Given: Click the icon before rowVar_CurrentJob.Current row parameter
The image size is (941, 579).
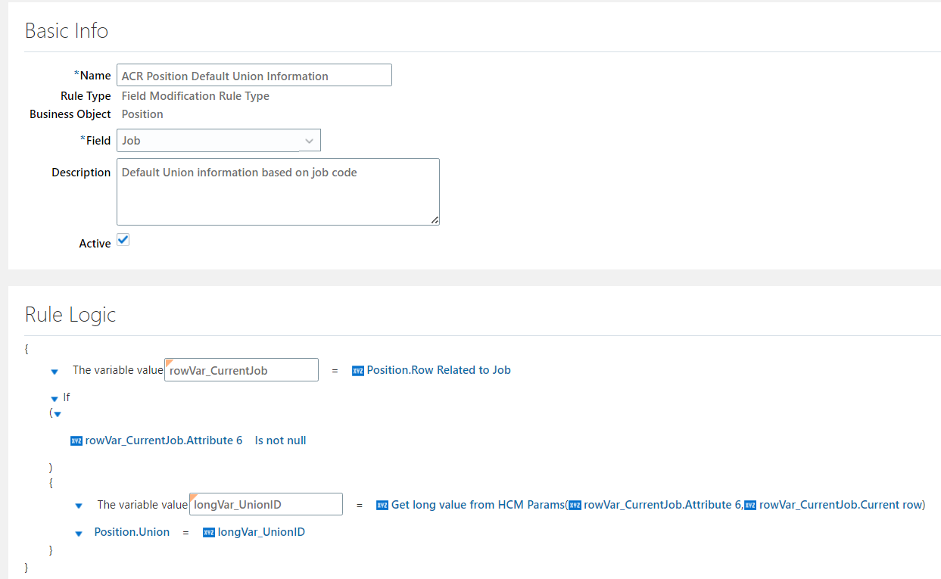Looking at the screenshot, I should pos(751,504).
